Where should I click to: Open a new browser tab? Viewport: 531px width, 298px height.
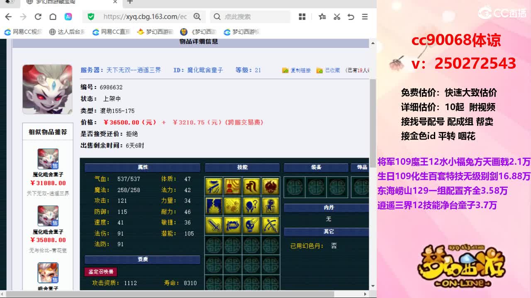(130, 2)
